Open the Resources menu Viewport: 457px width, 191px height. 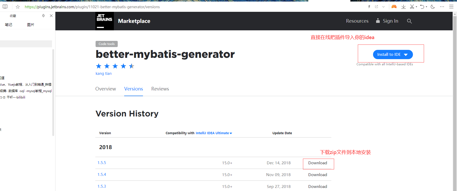click(x=357, y=21)
